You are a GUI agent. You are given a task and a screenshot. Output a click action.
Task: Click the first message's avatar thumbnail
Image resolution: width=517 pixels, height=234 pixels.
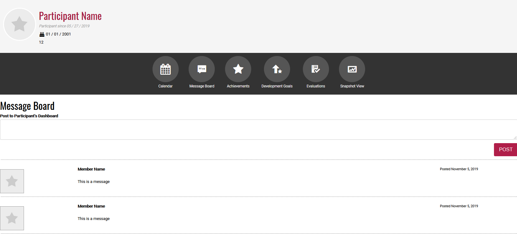(x=12, y=181)
